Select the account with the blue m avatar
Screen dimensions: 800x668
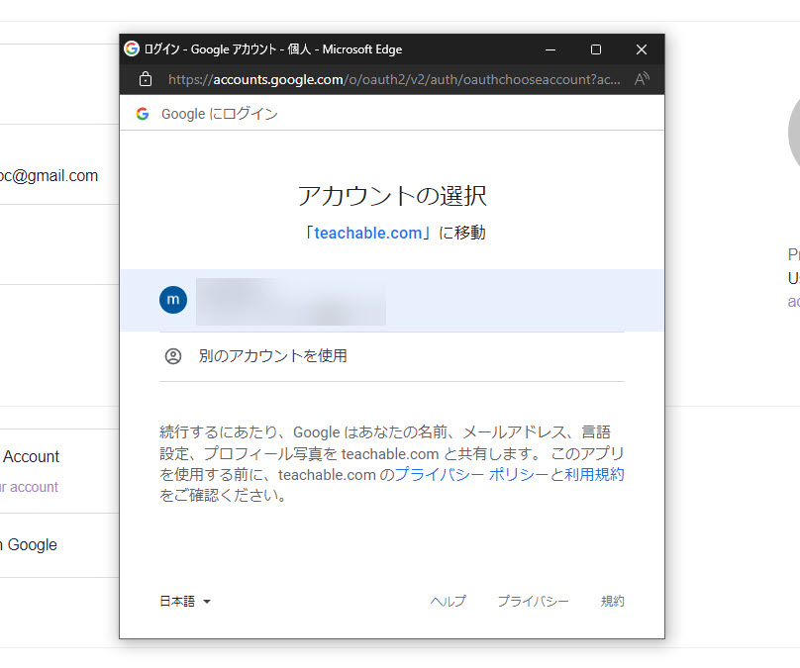392,300
